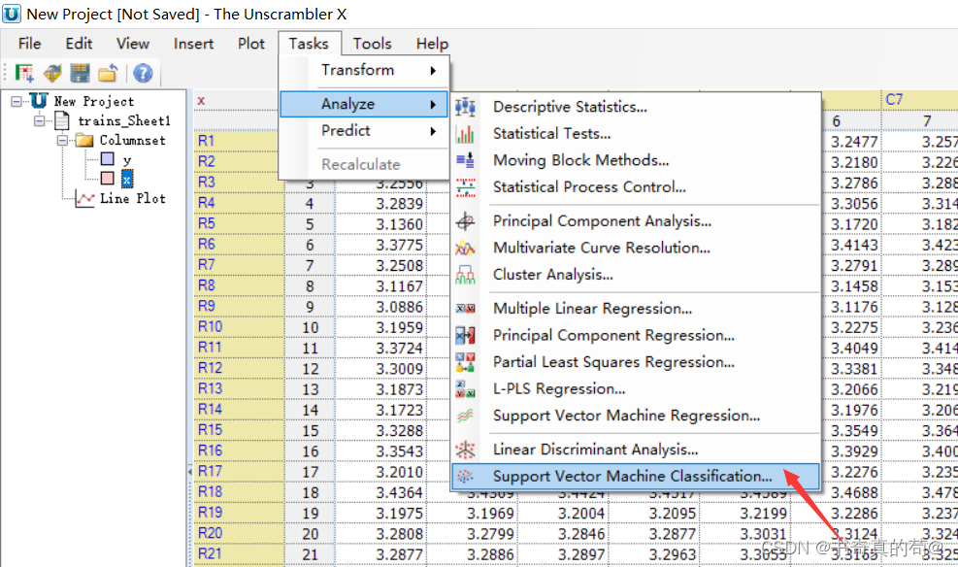The width and height of the screenshot is (958, 567).
Task: Close the Tasks menu via its header
Action: pyautogui.click(x=309, y=44)
